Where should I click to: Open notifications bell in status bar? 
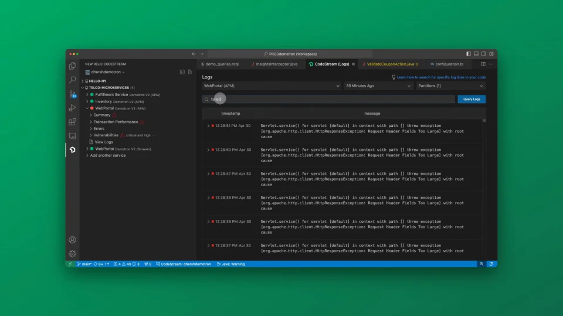pos(491,264)
